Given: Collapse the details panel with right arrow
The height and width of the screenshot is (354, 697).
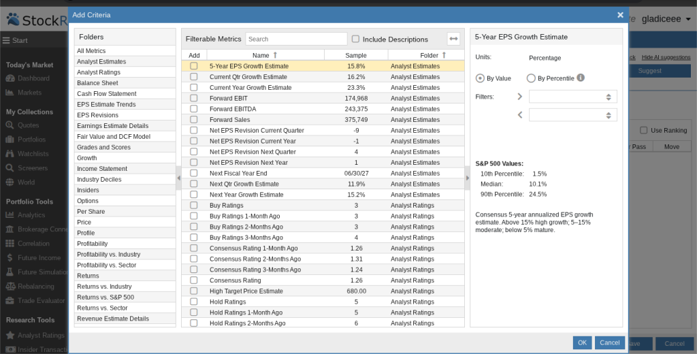Looking at the screenshot, I should 467,178.
